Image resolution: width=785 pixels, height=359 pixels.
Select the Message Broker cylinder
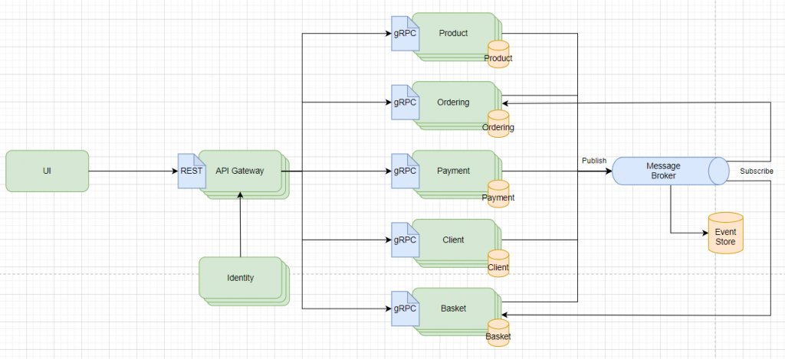pyautogui.click(x=671, y=171)
